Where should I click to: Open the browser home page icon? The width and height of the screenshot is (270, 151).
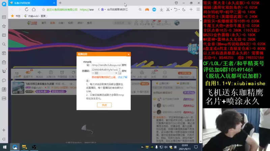coord(34,10)
